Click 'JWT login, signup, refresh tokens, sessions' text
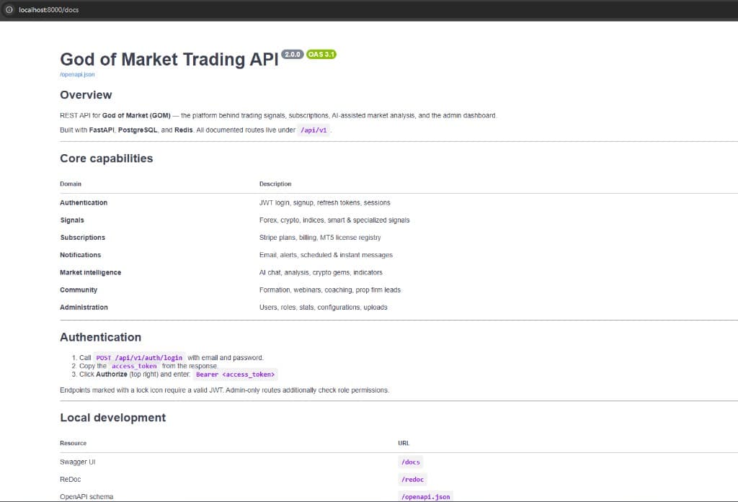The height and width of the screenshot is (502, 738). (x=325, y=202)
